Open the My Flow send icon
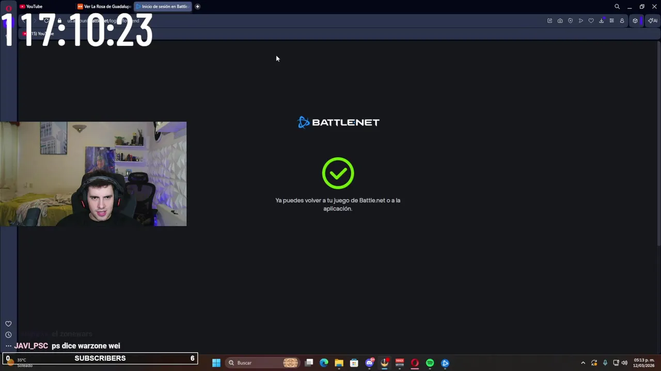 pyautogui.click(x=580, y=21)
